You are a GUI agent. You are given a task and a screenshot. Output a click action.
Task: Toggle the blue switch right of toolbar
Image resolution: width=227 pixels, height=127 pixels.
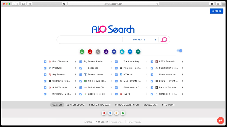[x=179, y=51]
